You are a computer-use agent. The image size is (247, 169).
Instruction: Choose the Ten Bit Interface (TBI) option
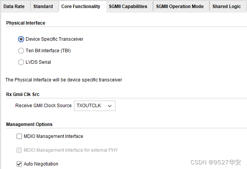click(21, 51)
